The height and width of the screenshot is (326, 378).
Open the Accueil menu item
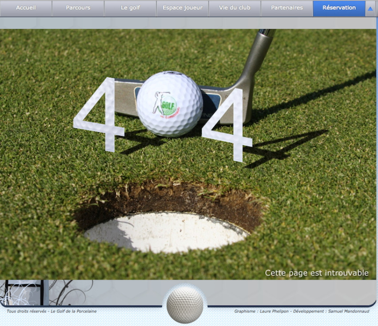[x=26, y=8]
